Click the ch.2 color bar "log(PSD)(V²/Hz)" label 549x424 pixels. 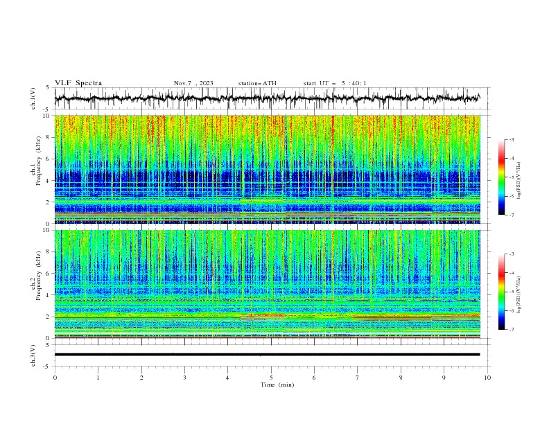click(518, 295)
